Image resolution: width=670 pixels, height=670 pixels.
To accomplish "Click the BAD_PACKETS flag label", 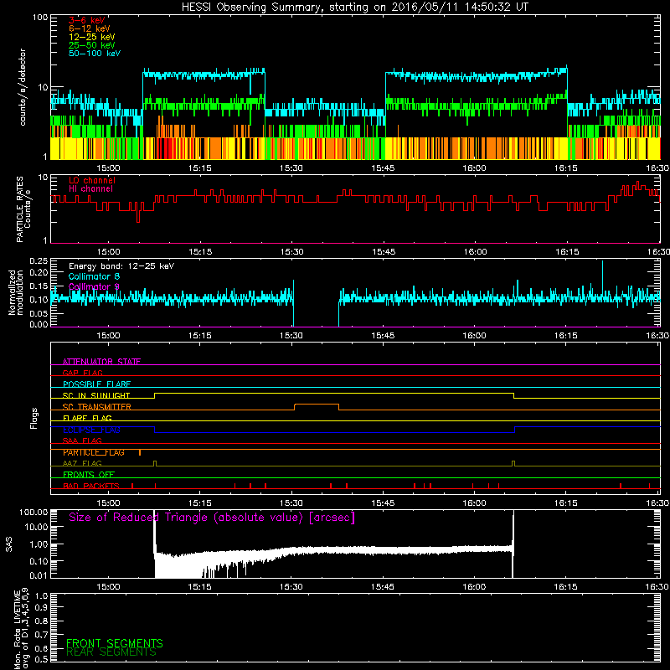I will (91, 486).
